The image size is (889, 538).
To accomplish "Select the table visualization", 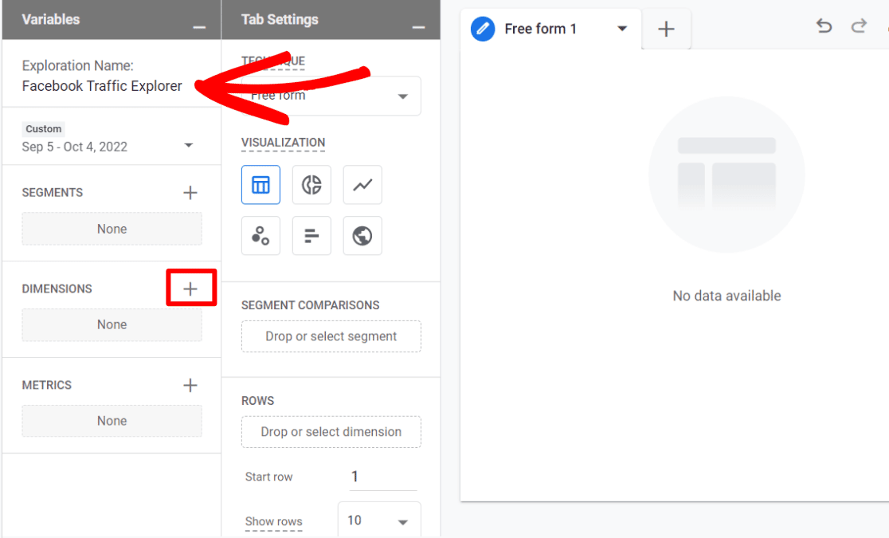I will [x=260, y=184].
